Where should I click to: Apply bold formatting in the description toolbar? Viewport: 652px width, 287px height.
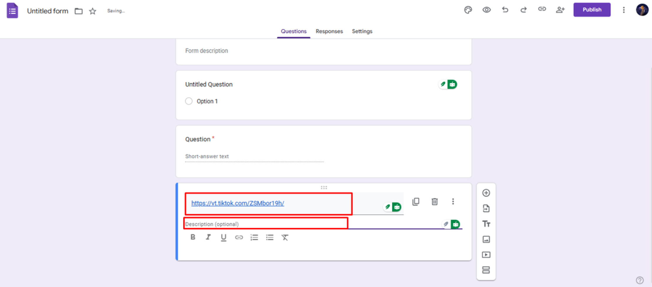[193, 237]
